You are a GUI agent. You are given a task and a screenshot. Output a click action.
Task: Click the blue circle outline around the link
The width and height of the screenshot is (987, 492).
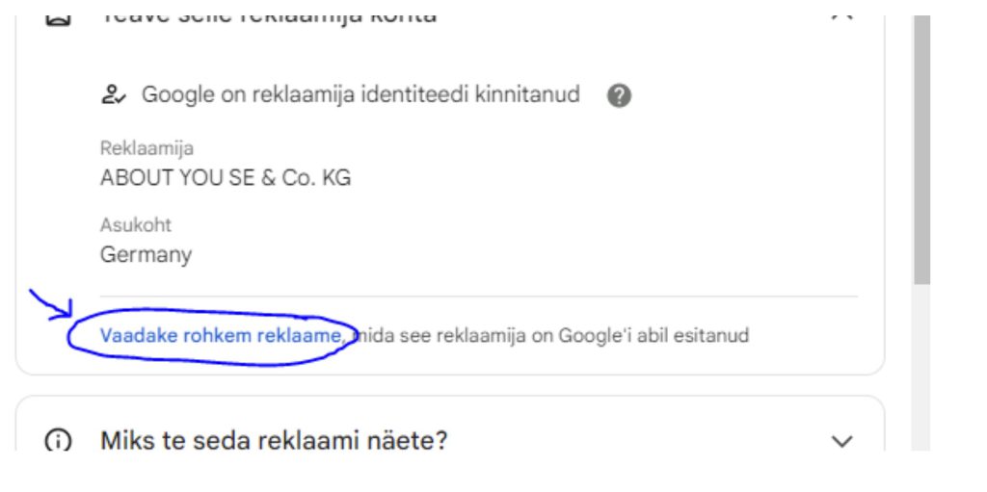(213, 336)
